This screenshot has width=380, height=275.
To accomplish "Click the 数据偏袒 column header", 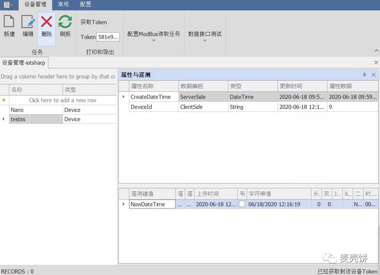I will point(203,86).
